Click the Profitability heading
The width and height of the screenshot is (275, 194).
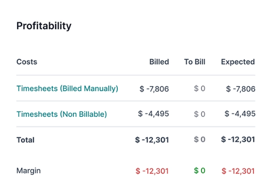[44, 26]
